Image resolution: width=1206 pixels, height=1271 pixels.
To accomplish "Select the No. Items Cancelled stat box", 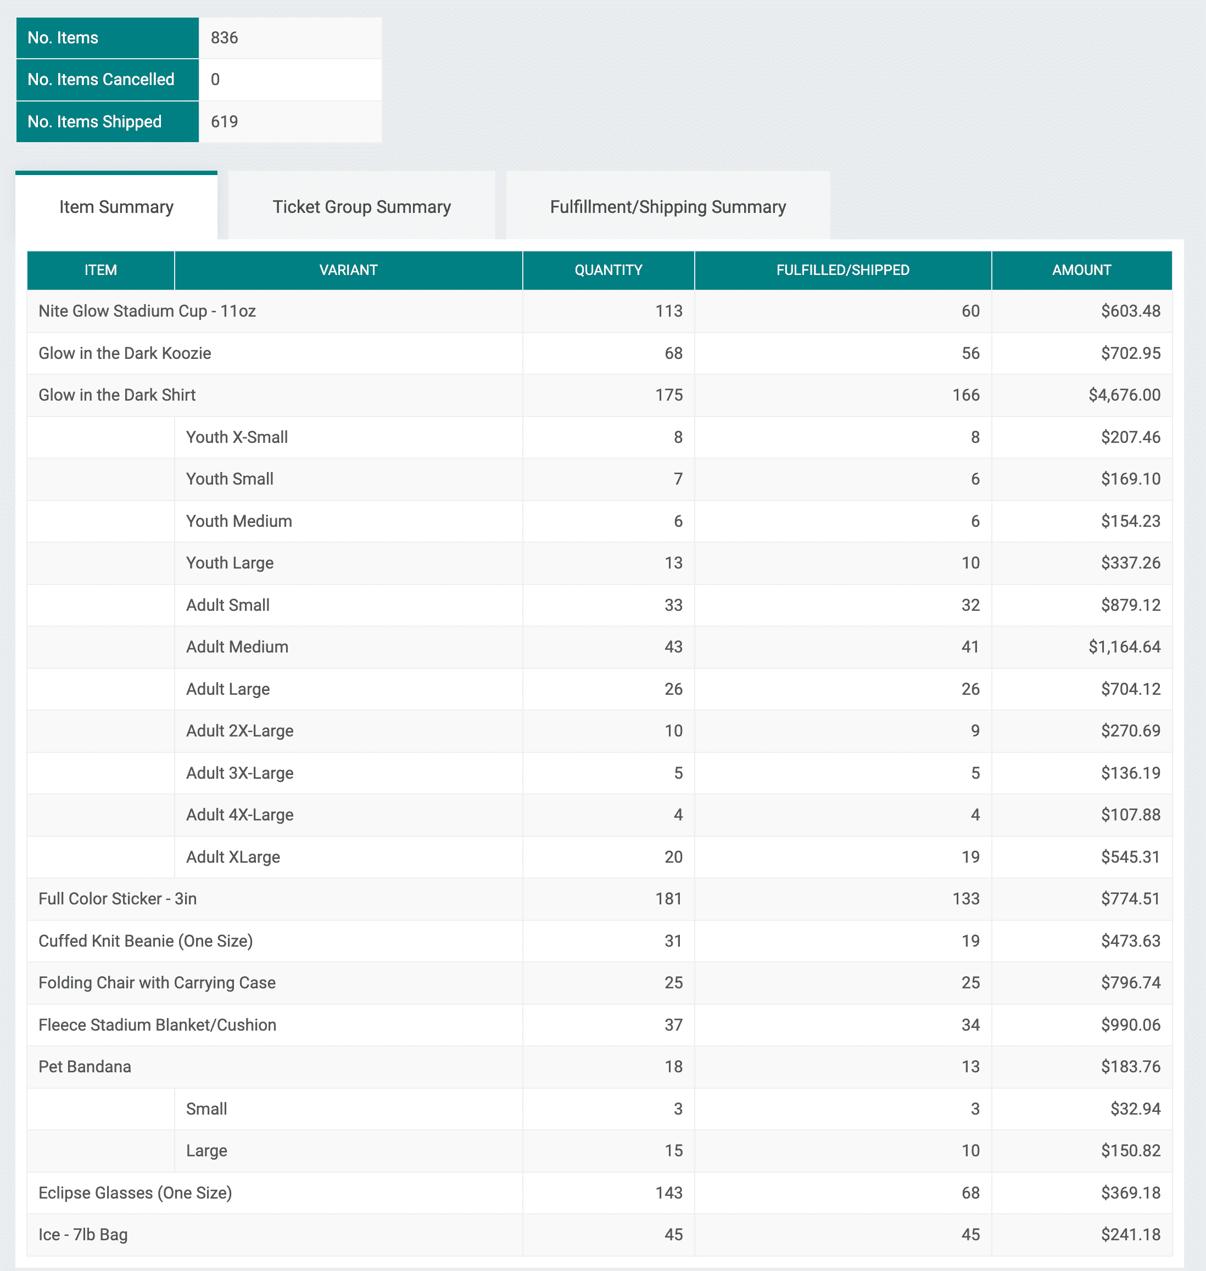I will [102, 79].
